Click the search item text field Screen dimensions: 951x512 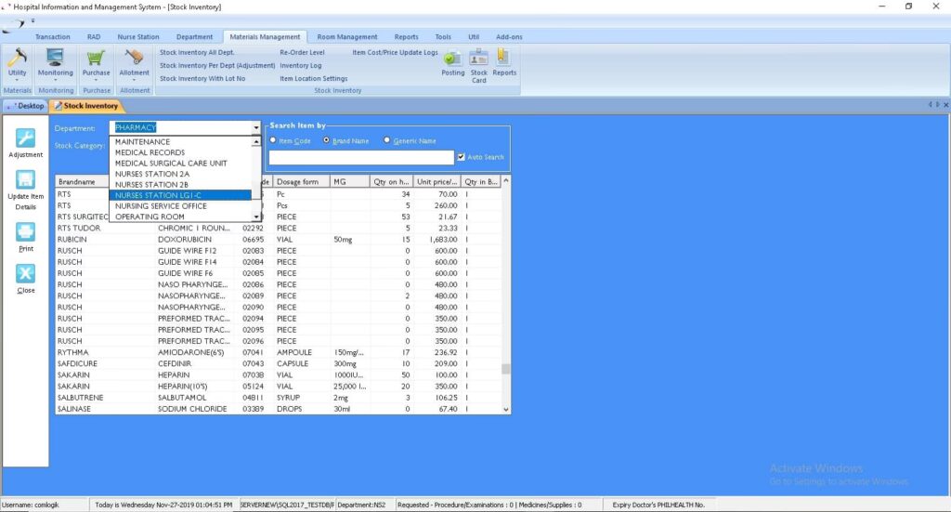tap(360, 157)
